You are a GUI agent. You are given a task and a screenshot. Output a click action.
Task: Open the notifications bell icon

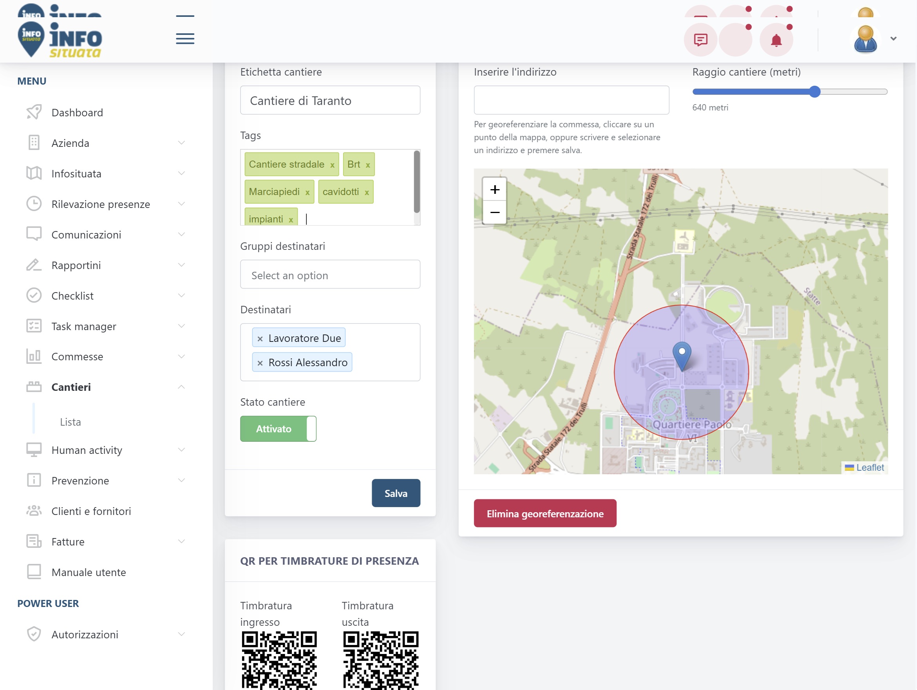[776, 40]
